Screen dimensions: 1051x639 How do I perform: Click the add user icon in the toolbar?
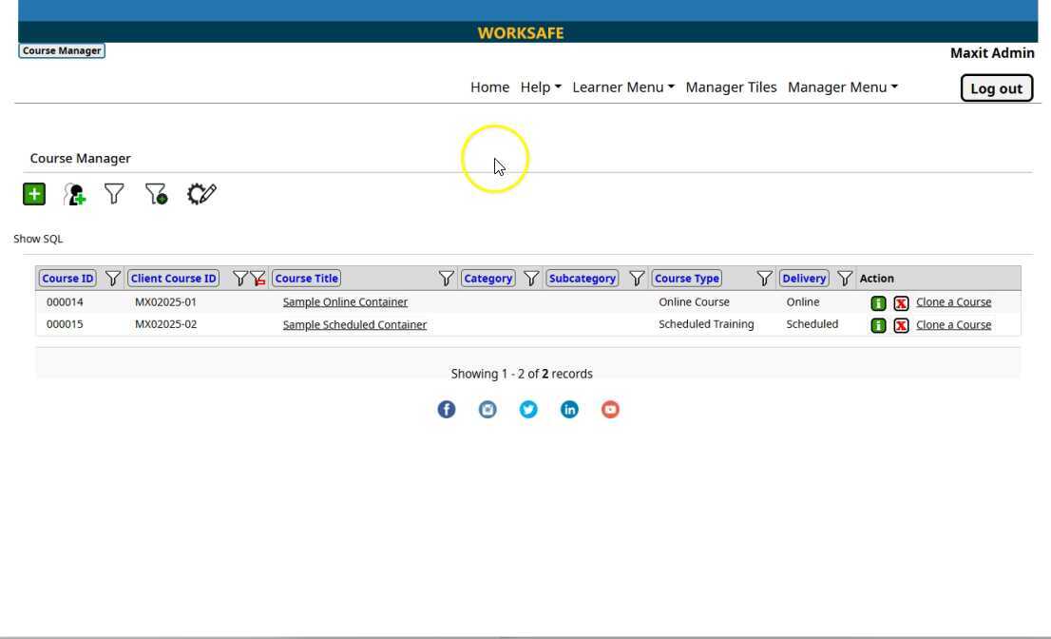coord(74,194)
